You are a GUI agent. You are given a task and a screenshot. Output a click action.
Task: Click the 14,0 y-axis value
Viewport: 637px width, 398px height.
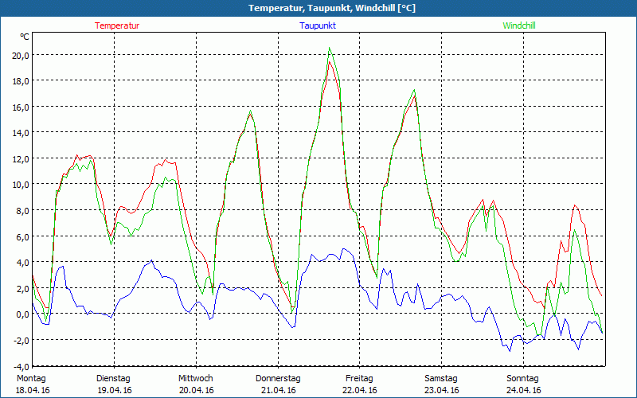21,133
